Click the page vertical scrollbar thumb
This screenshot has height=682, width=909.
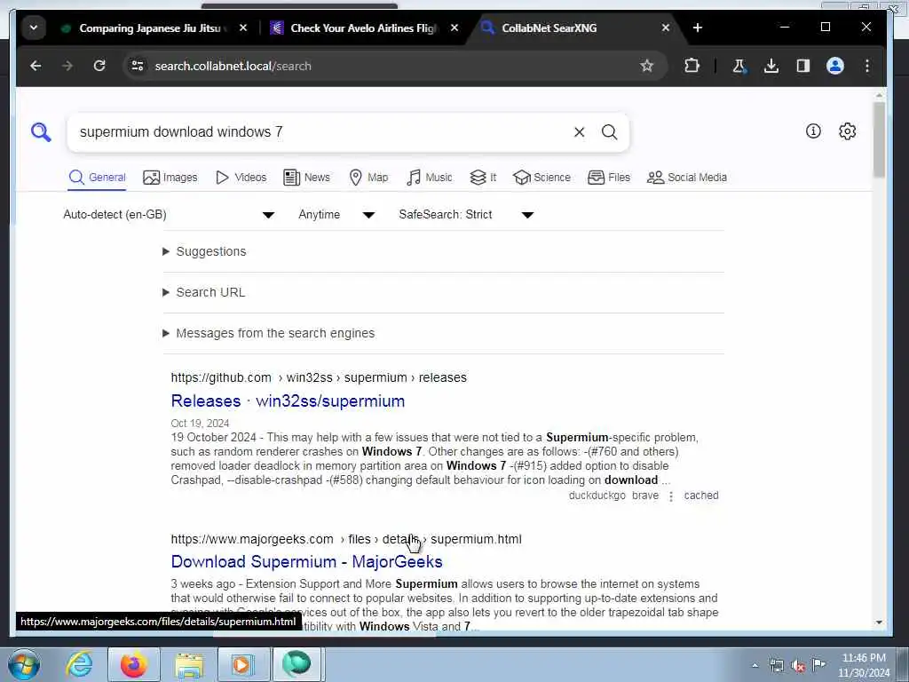879,139
